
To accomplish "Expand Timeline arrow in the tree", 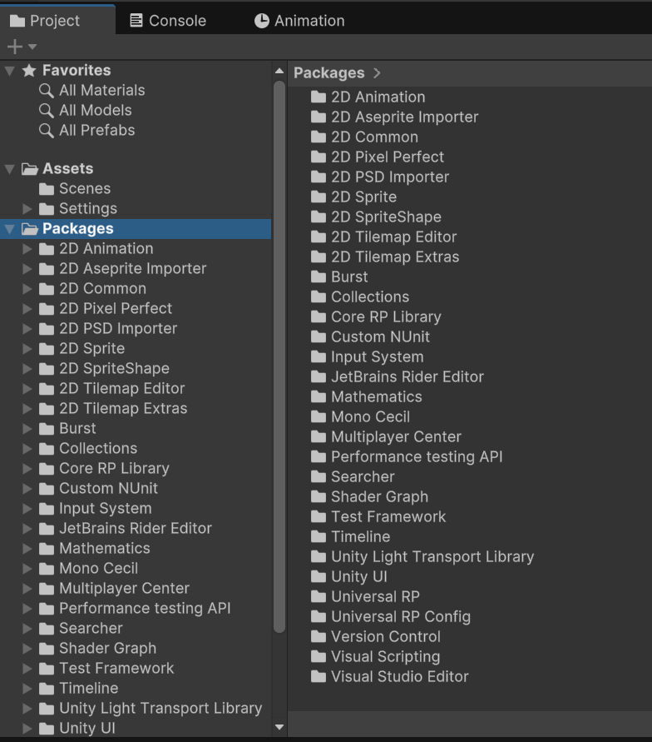I will pyautogui.click(x=27, y=689).
